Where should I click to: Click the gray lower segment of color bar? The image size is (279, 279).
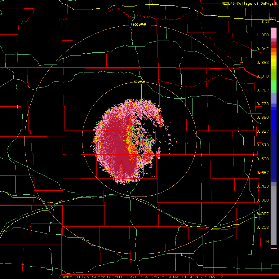coord(274,215)
